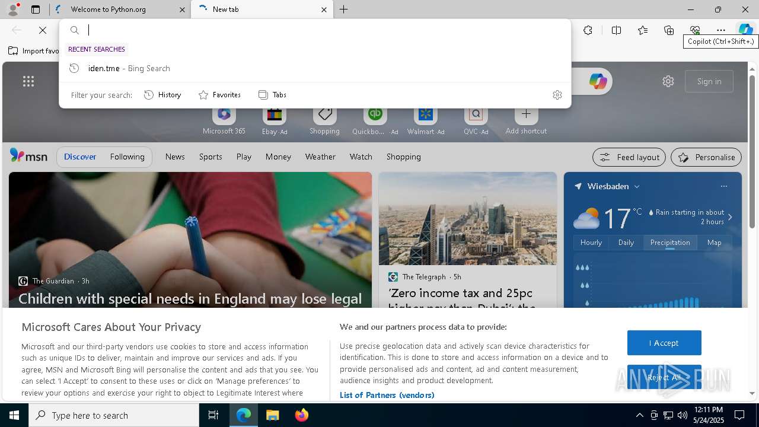
Task: Select recent search iden.tme
Action: 315,68
